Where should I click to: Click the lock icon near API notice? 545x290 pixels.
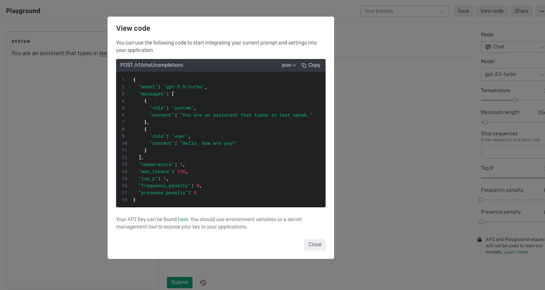(480, 239)
